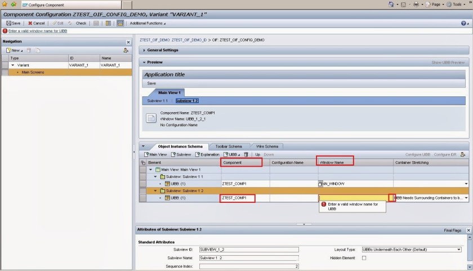473x271 pixels.
Task: Add a Main View to schema
Action: pos(156,154)
